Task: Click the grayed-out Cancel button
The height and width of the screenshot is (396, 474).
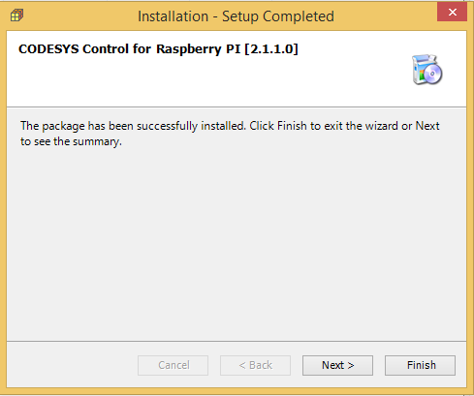Action: [x=173, y=365]
